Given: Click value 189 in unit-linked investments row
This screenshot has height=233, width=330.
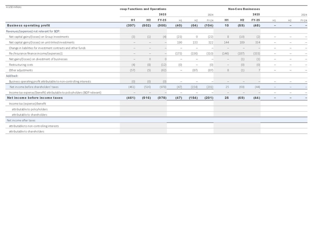Looking at the screenshot, I should click(242, 42).
